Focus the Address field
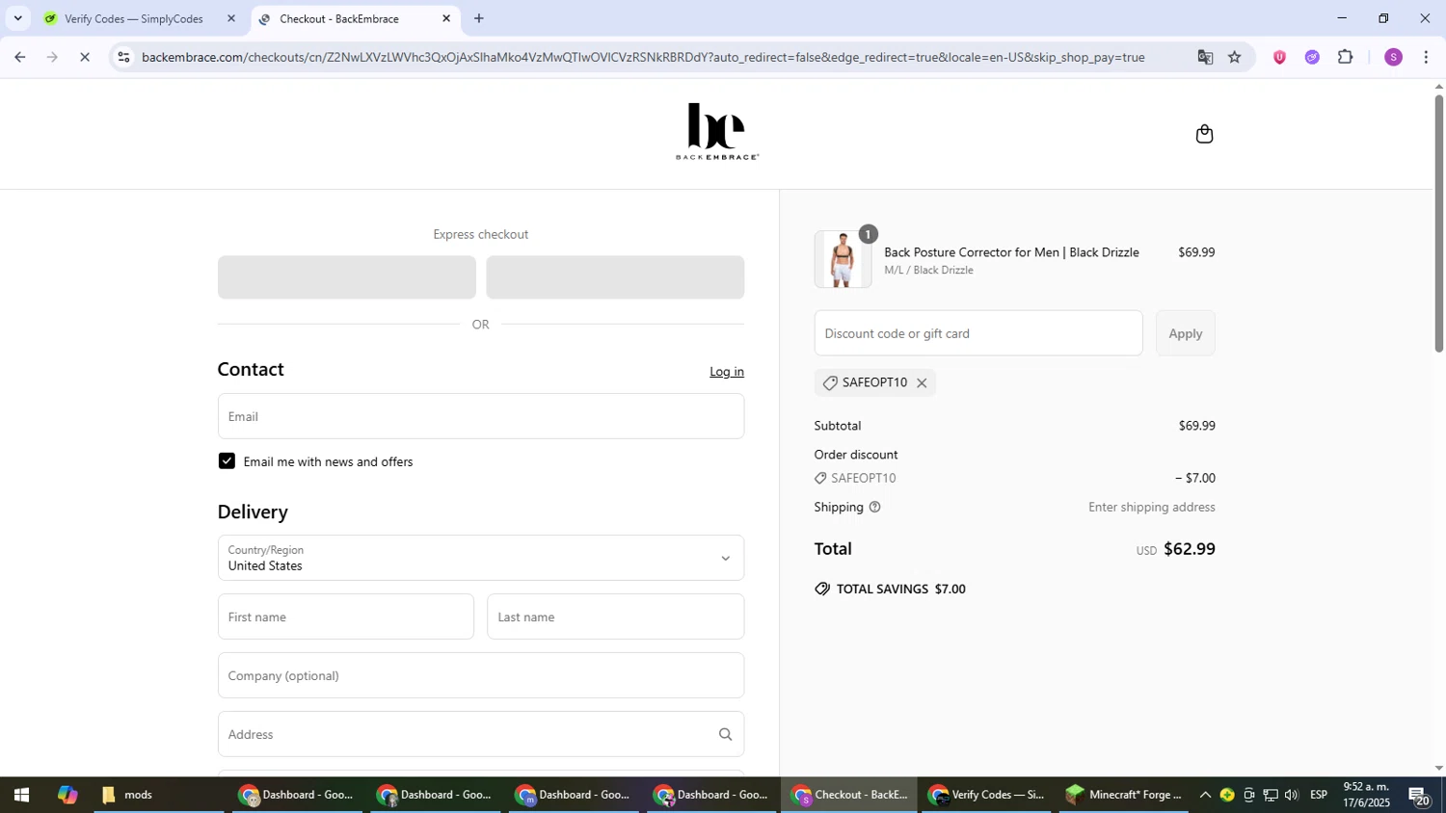Image resolution: width=1446 pixels, height=813 pixels. 480,734
